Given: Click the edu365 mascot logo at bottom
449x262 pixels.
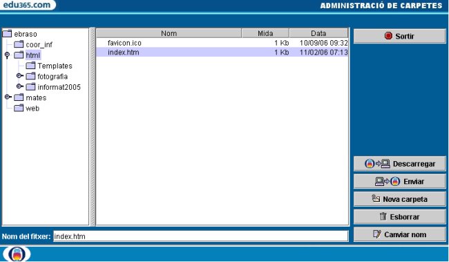Looking at the screenshot, I should pos(17,254).
